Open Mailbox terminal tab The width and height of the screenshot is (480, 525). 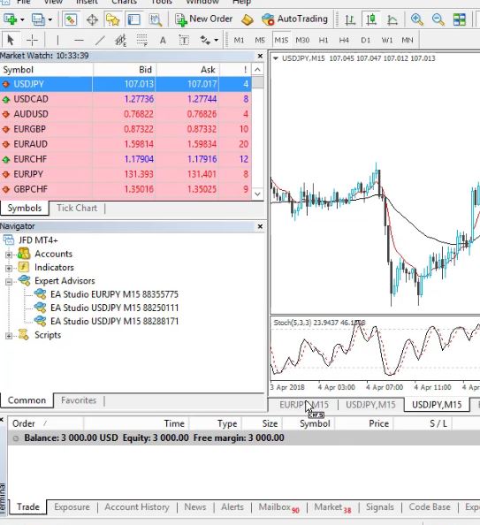pos(278,507)
